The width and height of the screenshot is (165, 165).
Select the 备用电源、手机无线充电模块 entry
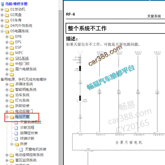(x=23, y=79)
